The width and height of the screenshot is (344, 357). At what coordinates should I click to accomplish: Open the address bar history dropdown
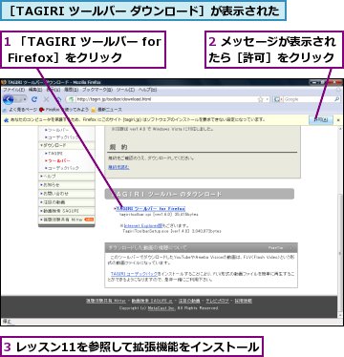pyautogui.click(x=267, y=99)
